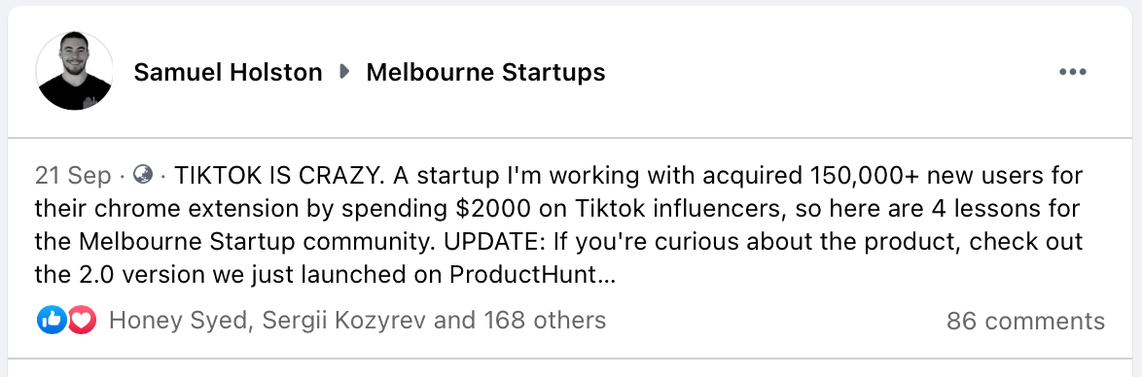View Honey Syed in the reactions list
Viewport: 1142px width, 377px height.
pyautogui.click(x=178, y=321)
